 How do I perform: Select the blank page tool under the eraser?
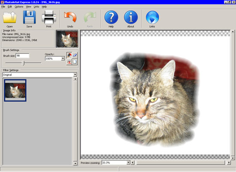coord(75,62)
